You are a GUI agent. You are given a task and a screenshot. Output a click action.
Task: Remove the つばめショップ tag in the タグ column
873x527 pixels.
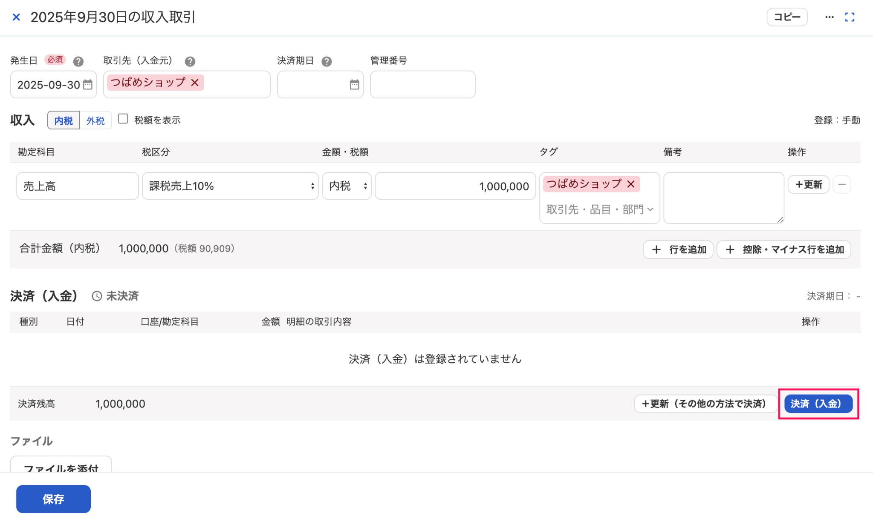point(631,184)
